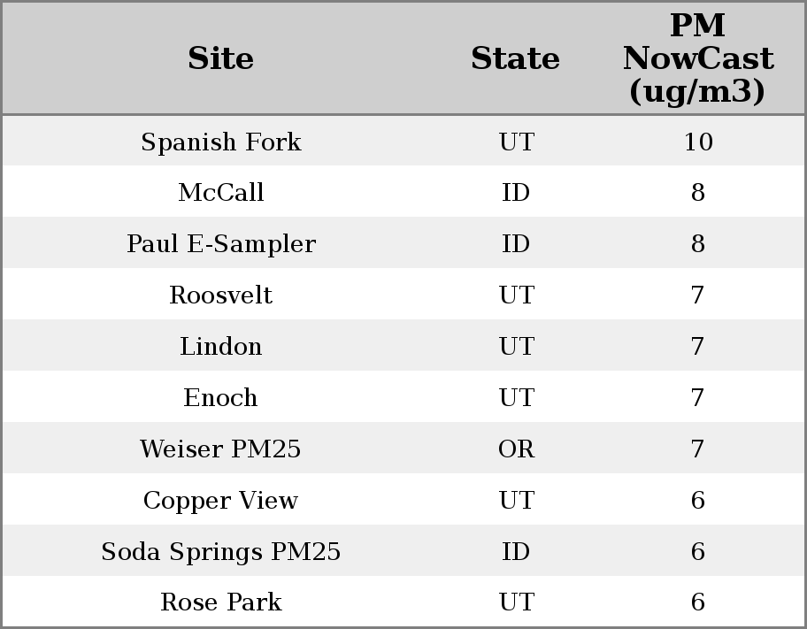The height and width of the screenshot is (629, 807).
Task: Click the Soda Springs PM25 site name
Action: [220, 552]
